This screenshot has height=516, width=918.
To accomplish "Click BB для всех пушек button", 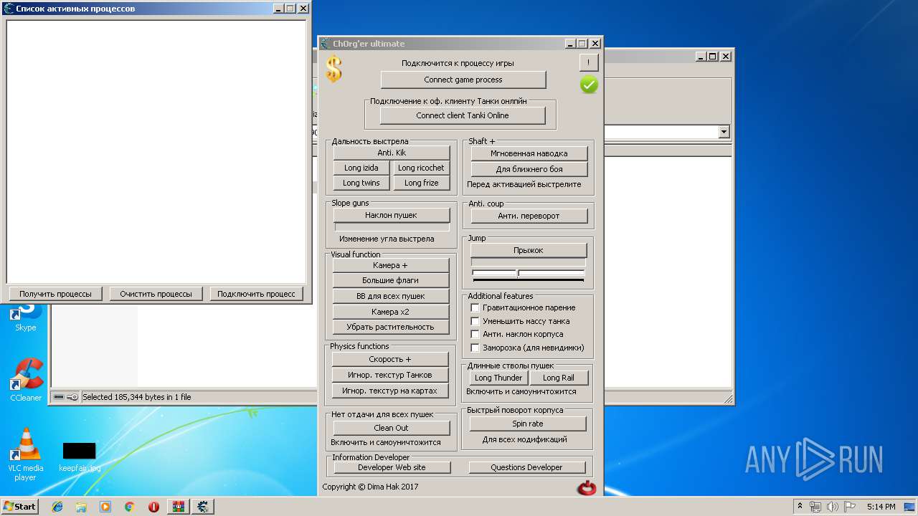I will 390,296.
